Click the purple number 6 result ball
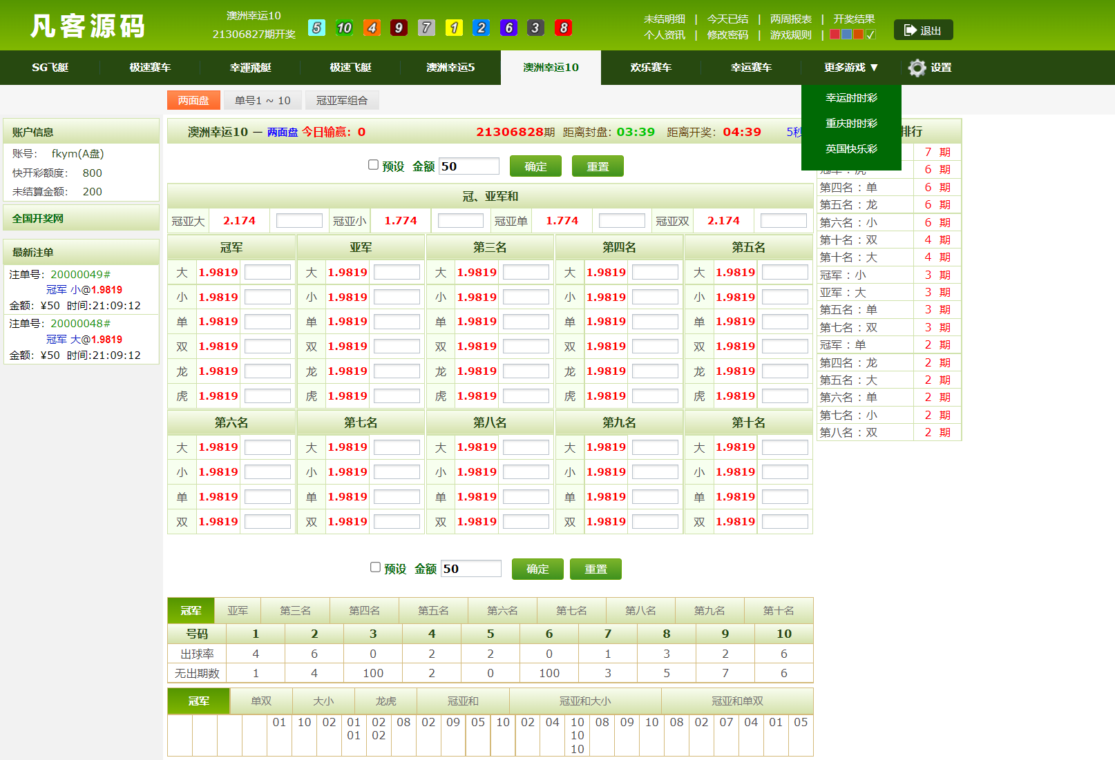Image resolution: width=1115 pixels, height=760 pixels. pos(508,28)
